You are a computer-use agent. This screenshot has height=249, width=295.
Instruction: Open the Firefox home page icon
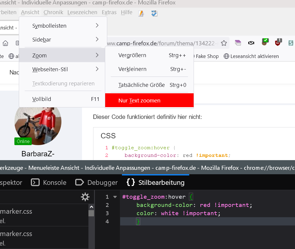(5, 43)
